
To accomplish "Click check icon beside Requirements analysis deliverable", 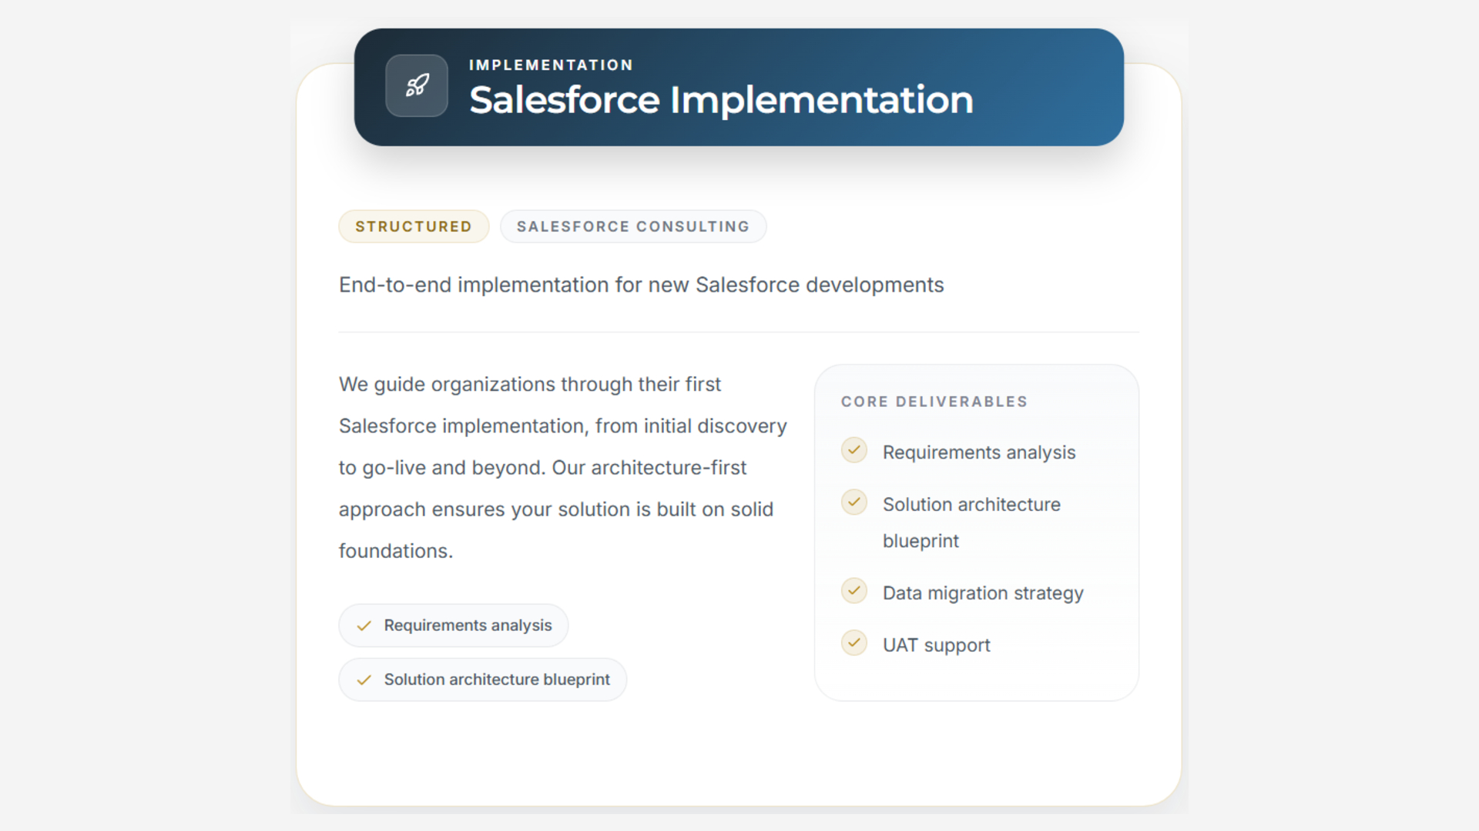I will point(854,450).
